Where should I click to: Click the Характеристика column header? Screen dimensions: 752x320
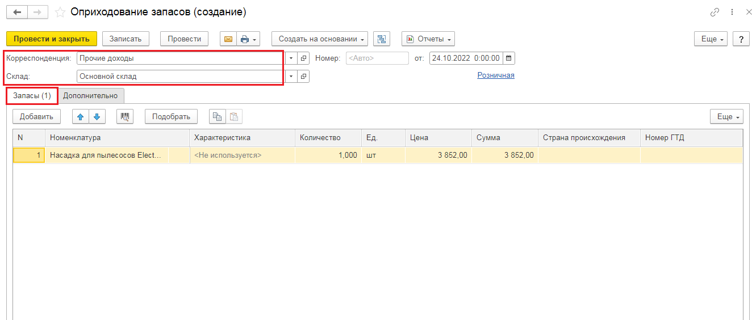[242, 137]
